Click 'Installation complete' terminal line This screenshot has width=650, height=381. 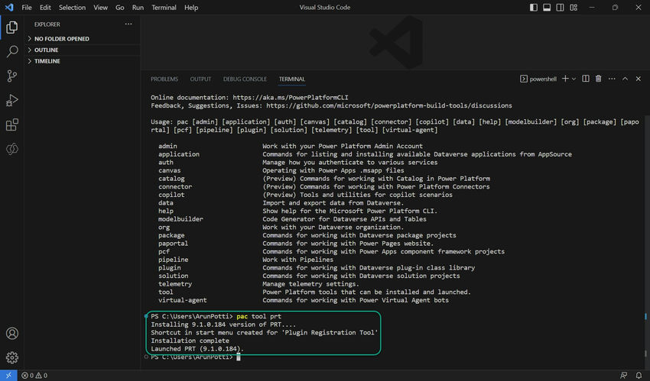click(x=190, y=341)
